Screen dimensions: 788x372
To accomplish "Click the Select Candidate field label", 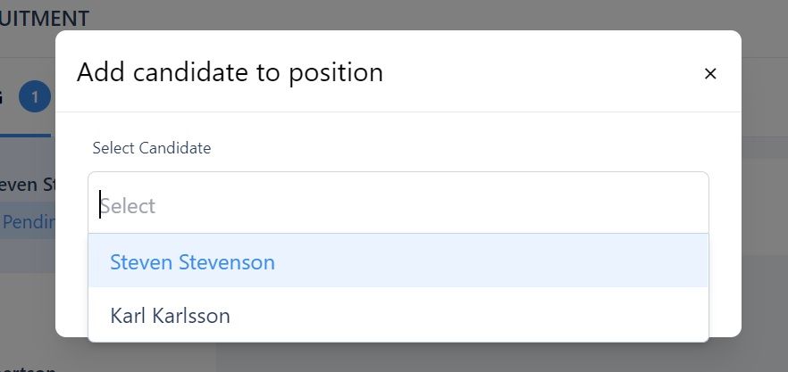I will (x=152, y=148).
